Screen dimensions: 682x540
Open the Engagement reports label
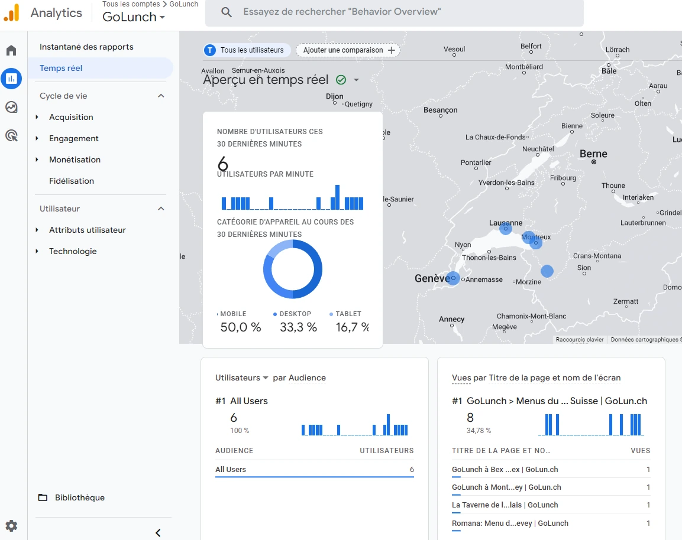[73, 139]
